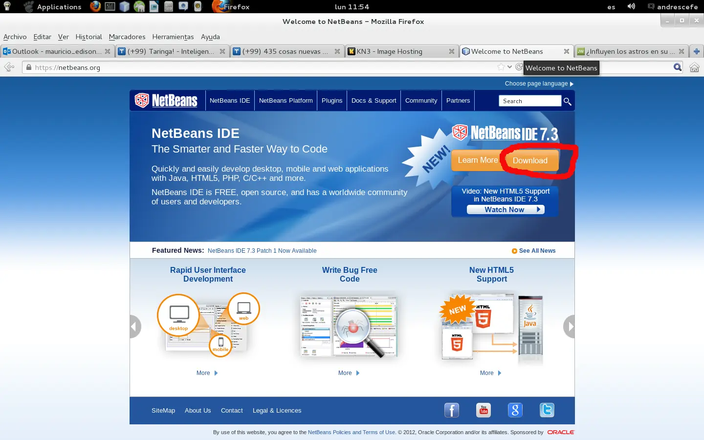Click the netbeans.org address bar
This screenshot has width=704, height=440.
pos(264,67)
